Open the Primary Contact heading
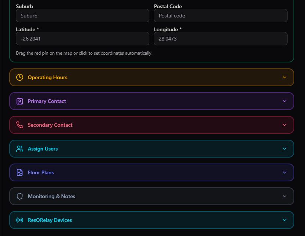The height and width of the screenshot is (236, 305). click(47, 101)
